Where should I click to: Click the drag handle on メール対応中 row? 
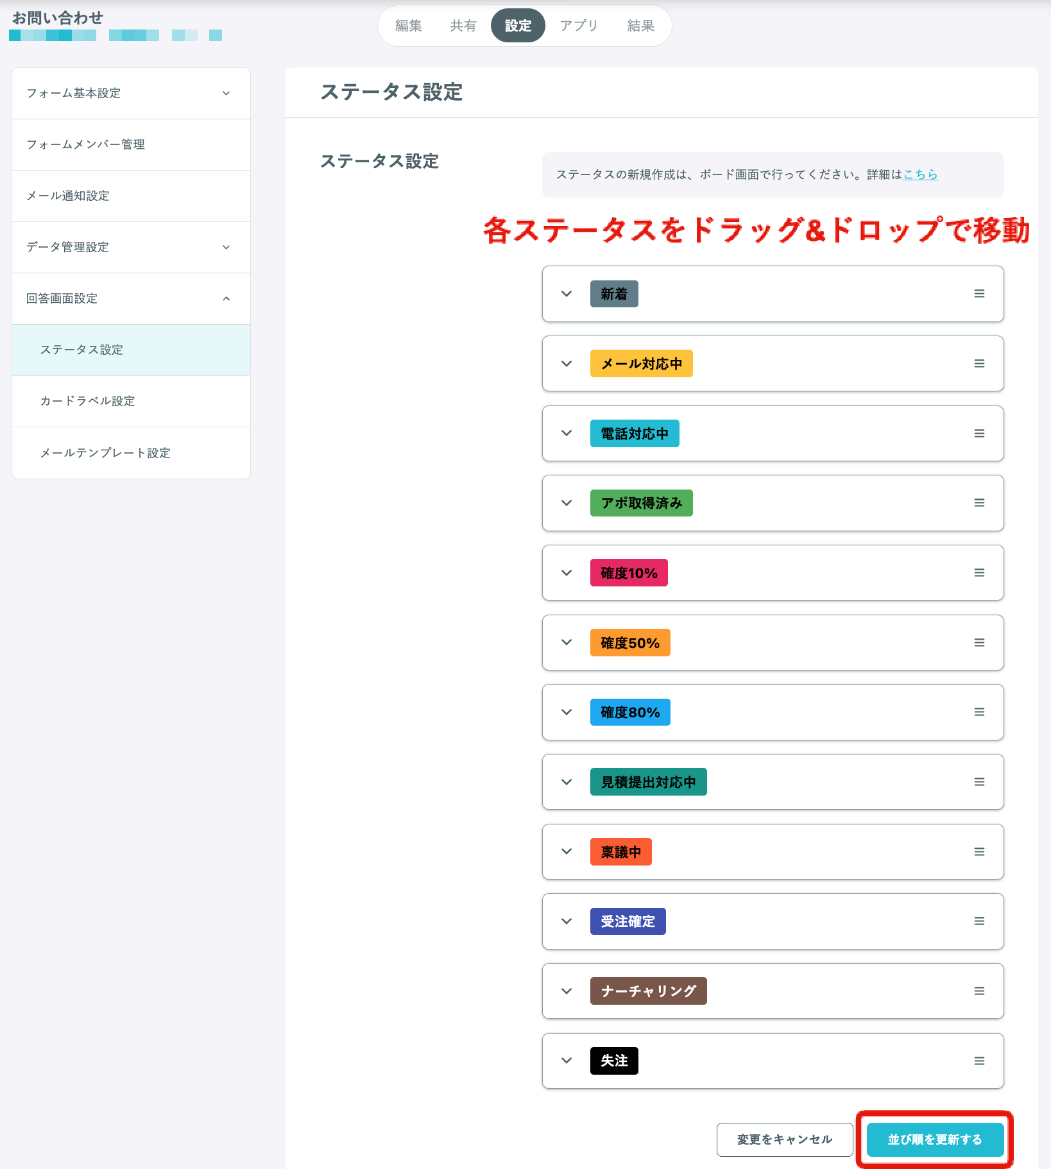(979, 364)
